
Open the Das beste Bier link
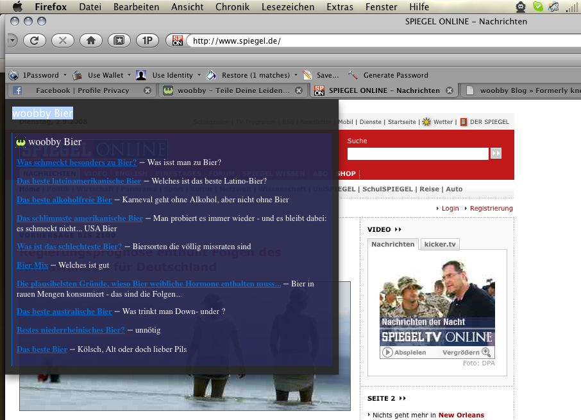point(42,349)
